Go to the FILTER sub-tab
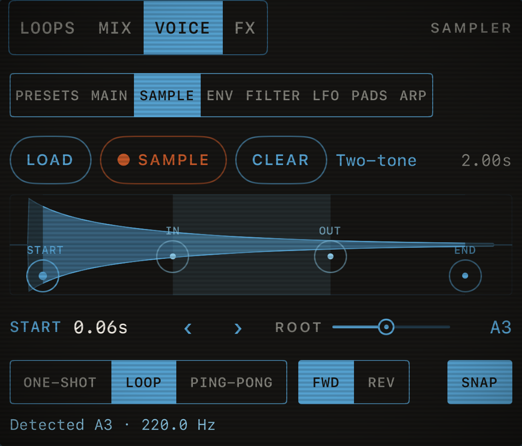 273,96
